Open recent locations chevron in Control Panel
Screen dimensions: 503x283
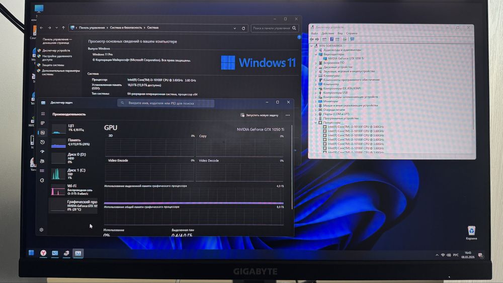56,28
